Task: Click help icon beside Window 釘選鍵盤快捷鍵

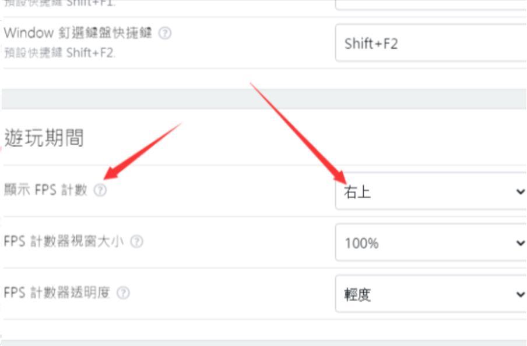Action: coord(164,33)
